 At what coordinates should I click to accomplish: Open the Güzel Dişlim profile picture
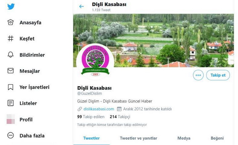[95, 62]
